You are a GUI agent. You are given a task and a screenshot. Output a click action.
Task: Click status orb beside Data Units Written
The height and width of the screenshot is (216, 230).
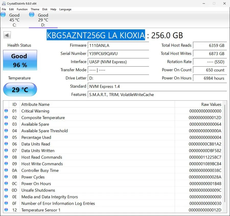[6, 150]
